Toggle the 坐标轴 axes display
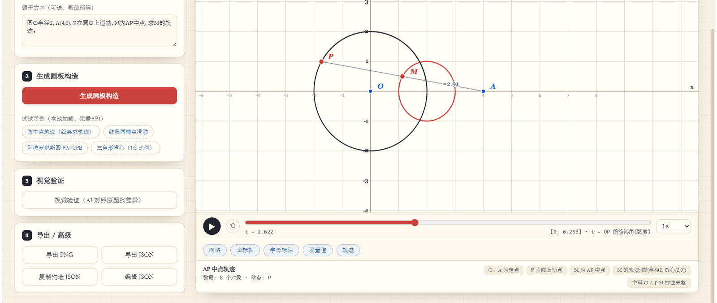Viewport: 717px width, 303px height. [245, 250]
